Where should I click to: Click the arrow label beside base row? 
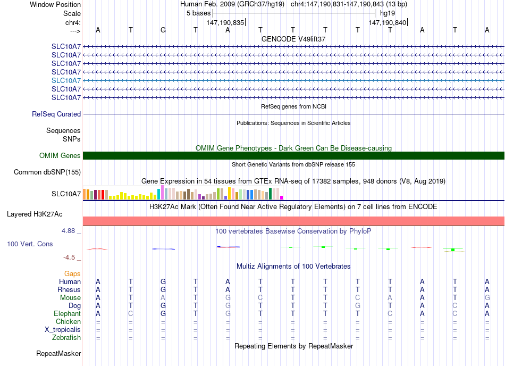pyautogui.click(x=75, y=31)
